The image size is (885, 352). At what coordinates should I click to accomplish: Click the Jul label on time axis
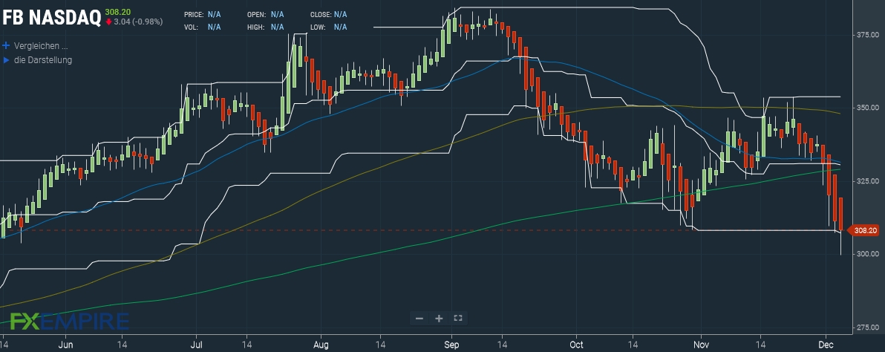[196, 344]
